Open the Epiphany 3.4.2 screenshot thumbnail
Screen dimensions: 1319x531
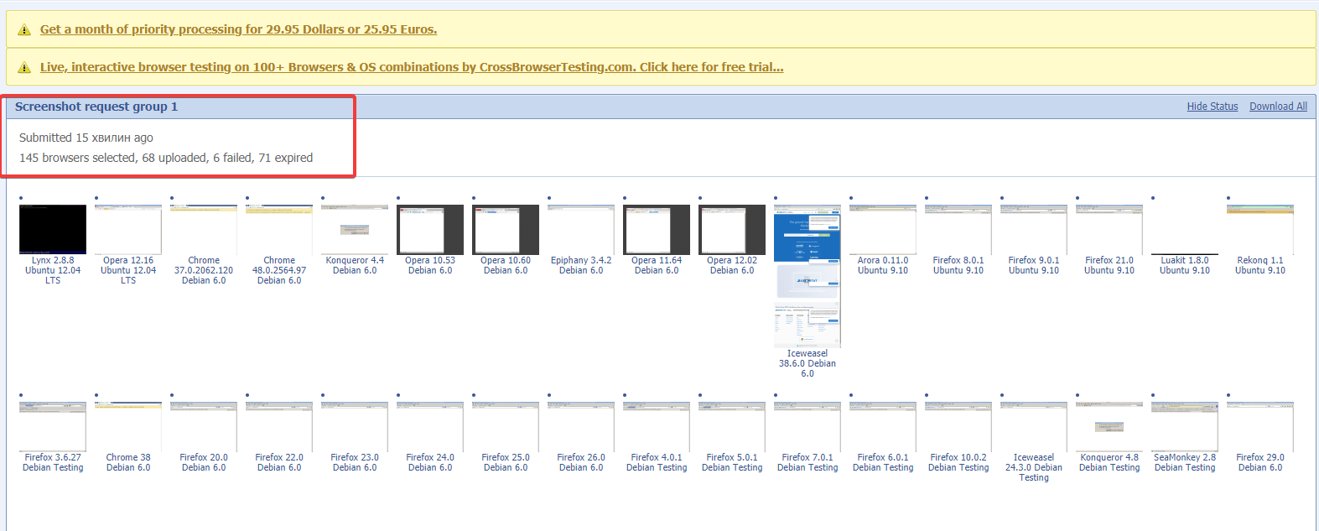pos(581,229)
